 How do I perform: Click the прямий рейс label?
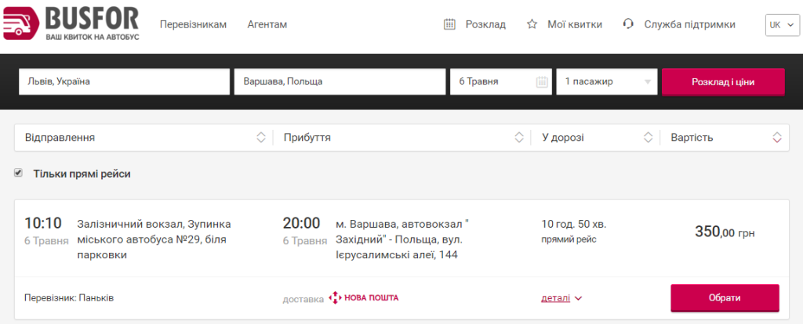click(569, 239)
